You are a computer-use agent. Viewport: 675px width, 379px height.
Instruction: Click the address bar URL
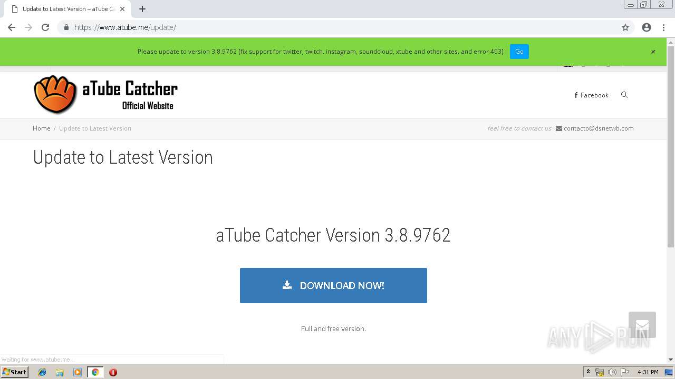125,27
